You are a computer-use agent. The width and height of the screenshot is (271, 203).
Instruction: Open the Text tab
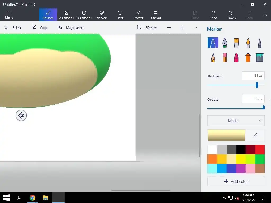(120, 15)
